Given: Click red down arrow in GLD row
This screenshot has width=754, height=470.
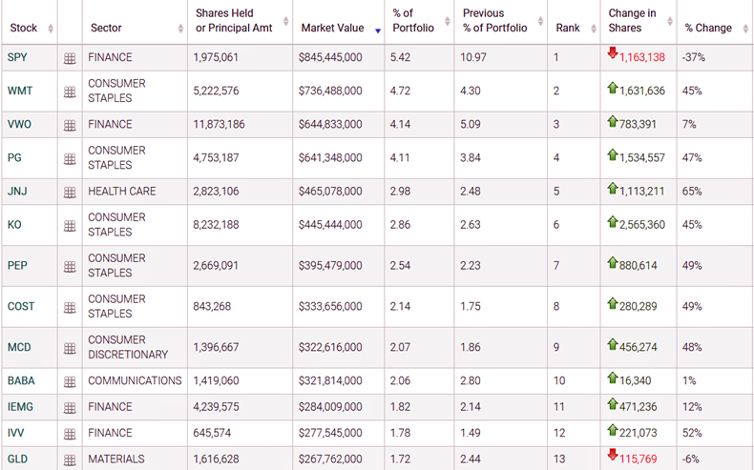Looking at the screenshot, I should 613,454.
